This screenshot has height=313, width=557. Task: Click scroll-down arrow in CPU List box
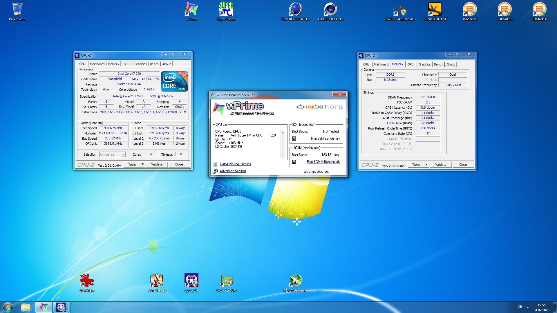click(283, 155)
